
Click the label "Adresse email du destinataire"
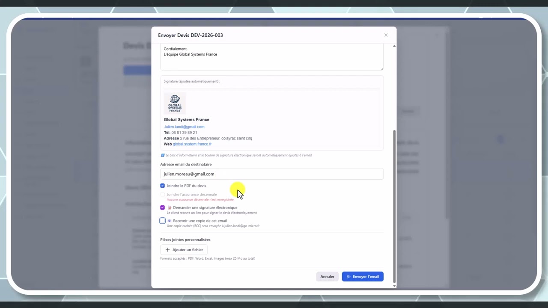click(186, 164)
